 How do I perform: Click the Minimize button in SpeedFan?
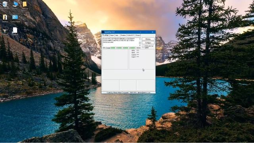[148, 39]
